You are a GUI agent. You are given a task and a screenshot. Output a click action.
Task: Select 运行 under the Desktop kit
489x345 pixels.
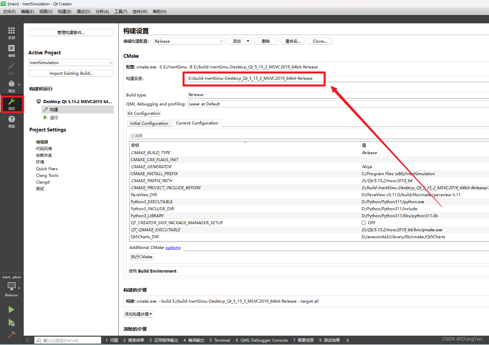pos(54,117)
